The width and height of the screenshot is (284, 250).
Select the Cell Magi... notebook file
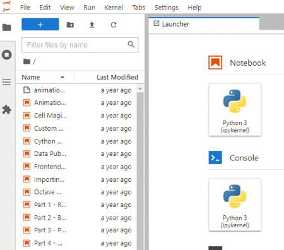coord(78,116)
